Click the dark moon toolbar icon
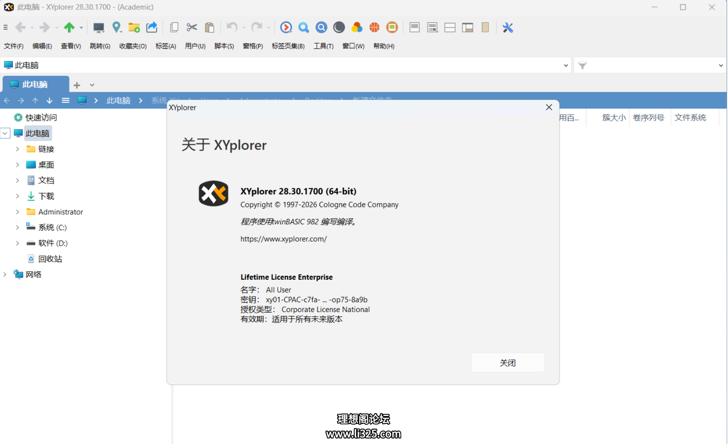The height and width of the screenshot is (444, 728). (x=339, y=28)
